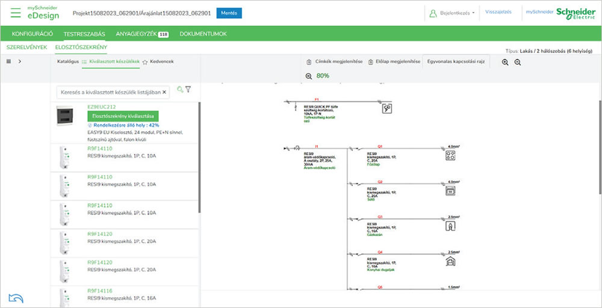Clear the device search field with X
Image resolution: width=602 pixels, height=308 pixels.
pos(164,92)
